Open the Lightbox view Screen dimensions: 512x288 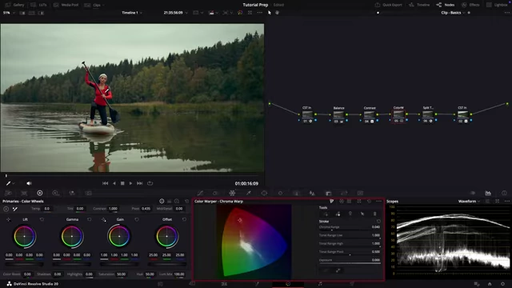click(497, 5)
